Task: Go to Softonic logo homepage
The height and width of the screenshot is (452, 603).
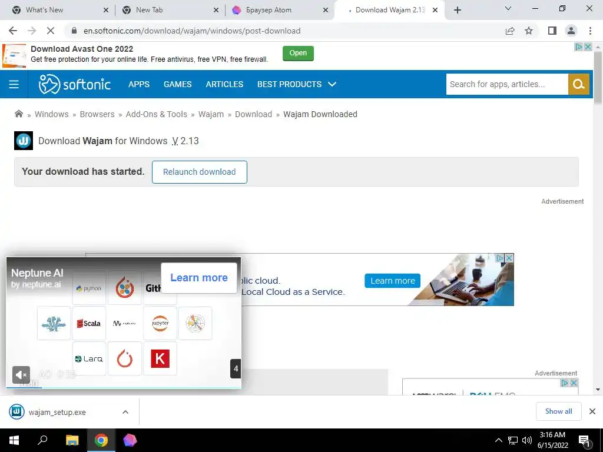Action: tap(75, 84)
